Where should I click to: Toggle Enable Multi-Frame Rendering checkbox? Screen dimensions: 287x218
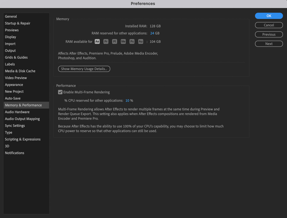click(x=60, y=92)
